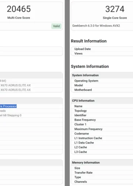Click the Memory Information table header
Viewport: 133px width, 186px height.
86,162
